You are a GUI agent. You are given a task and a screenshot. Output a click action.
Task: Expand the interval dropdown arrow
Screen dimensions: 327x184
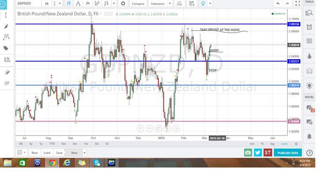pos(60,4)
